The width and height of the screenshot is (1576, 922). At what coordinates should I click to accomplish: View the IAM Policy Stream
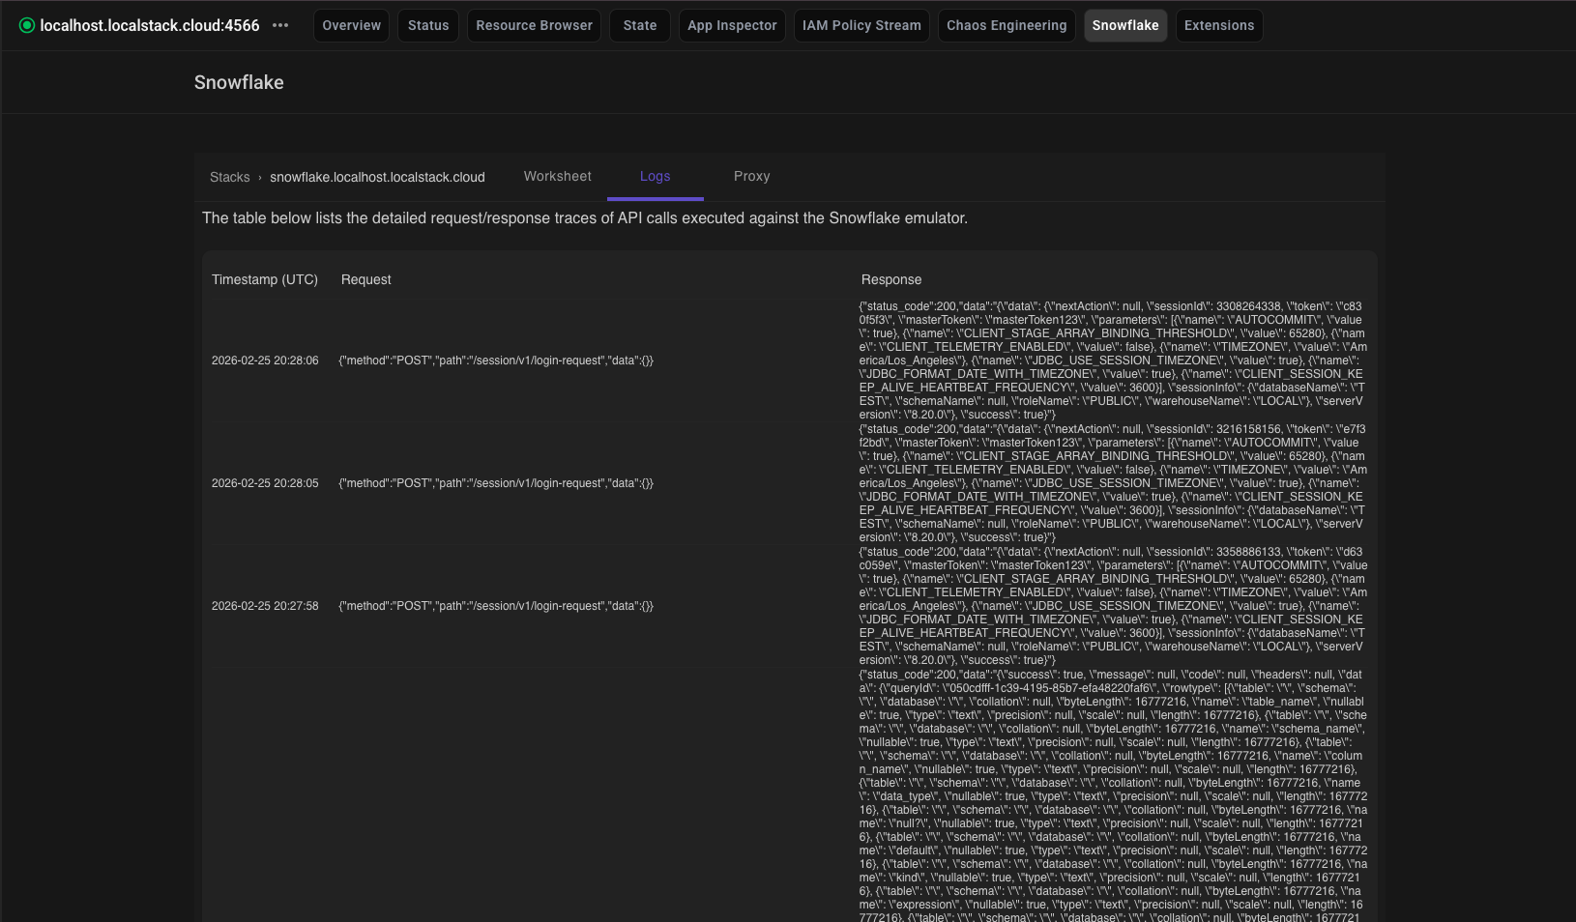tap(861, 25)
